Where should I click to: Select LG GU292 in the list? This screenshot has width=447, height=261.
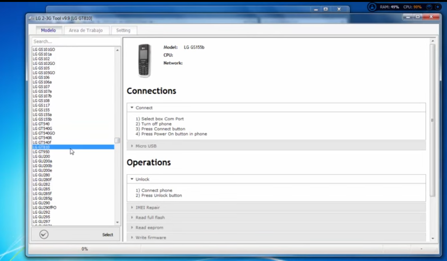[73, 212]
